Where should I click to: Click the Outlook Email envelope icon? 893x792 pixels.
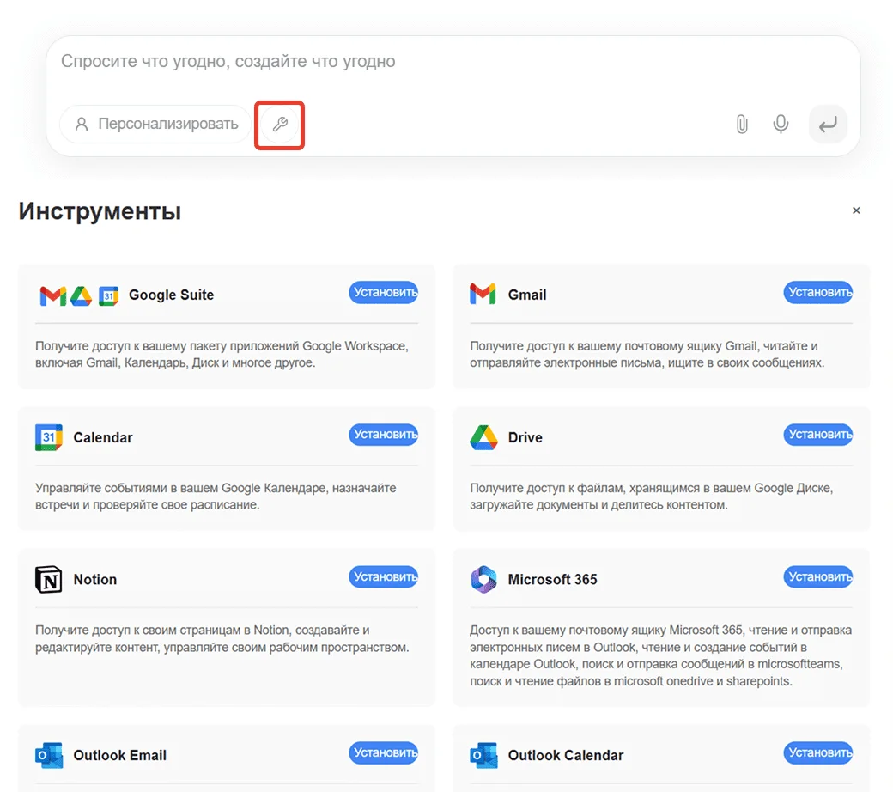[x=49, y=756]
